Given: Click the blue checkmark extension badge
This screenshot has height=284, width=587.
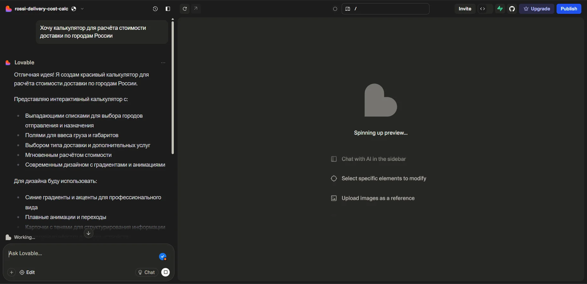Looking at the screenshot, I should click(x=163, y=257).
